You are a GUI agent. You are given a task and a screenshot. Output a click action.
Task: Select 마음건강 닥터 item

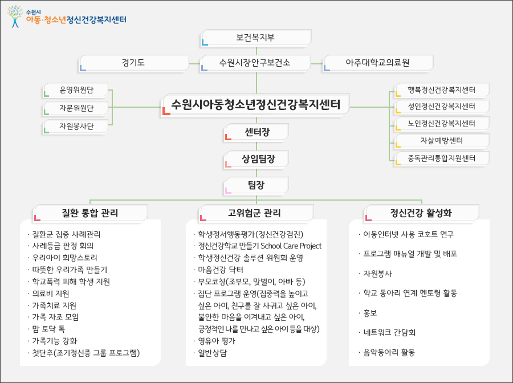point(218,270)
